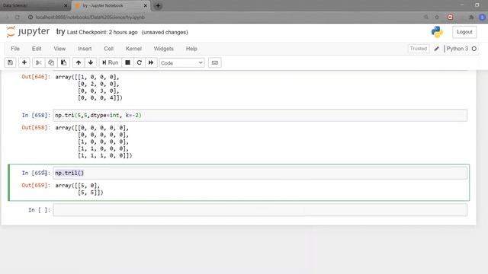This screenshot has width=488, height=274.
Task: Click the browser address bar URL
Action: pyautogui.click(x=90, y=18)
